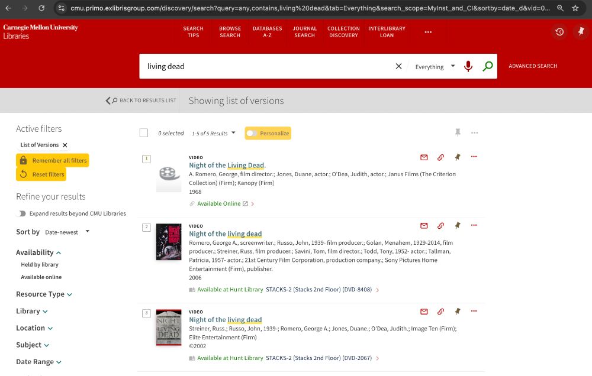Open Databases A-Z menu item

[x=268, y=32]
